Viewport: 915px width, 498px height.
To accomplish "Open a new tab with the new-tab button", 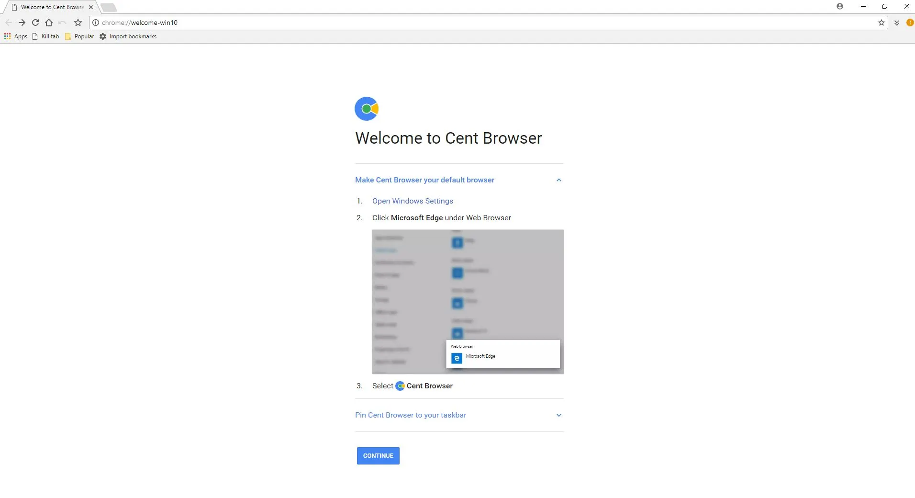I will tap(109, 7).
